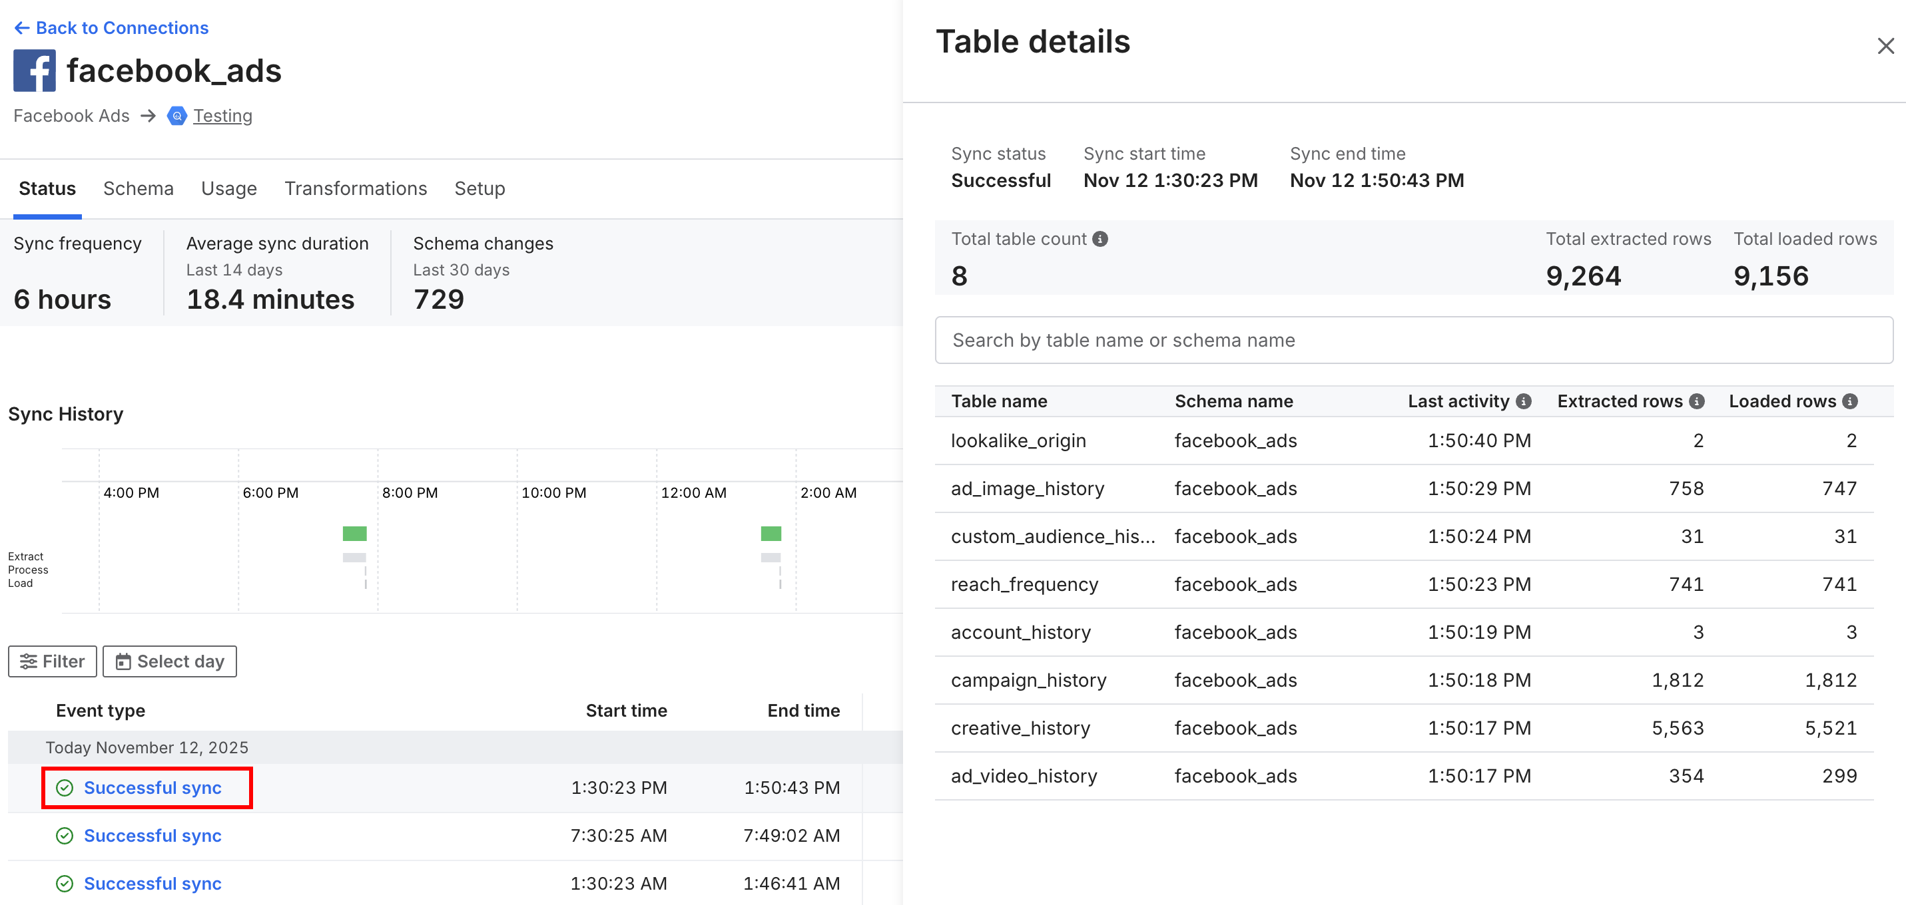Click the info icon beside Last activity column
1906x905 pixels.
[x=1524, y=401]
